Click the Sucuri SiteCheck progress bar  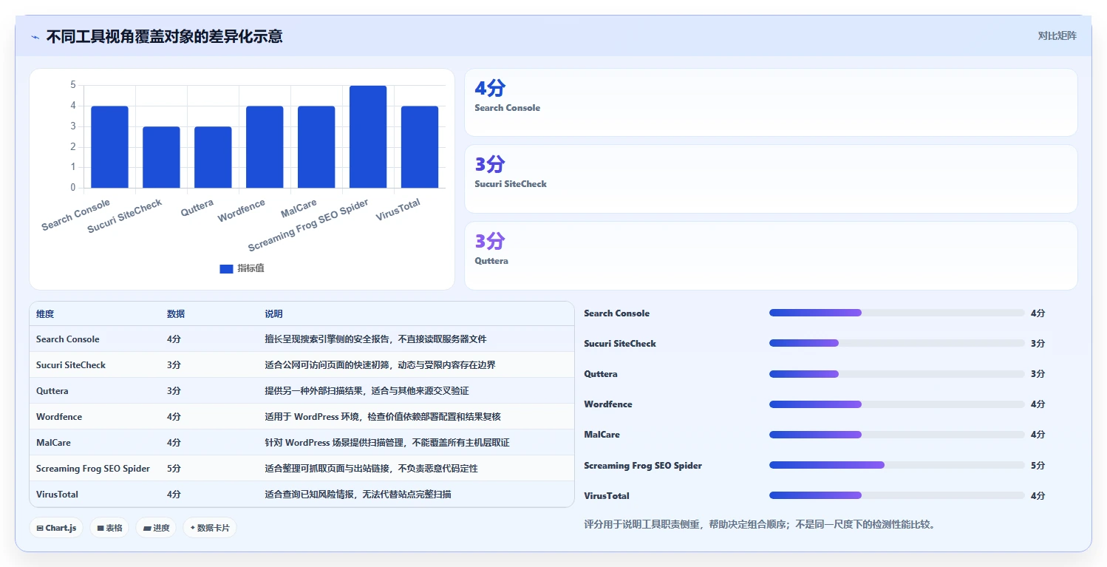click(x=897, y=343)
